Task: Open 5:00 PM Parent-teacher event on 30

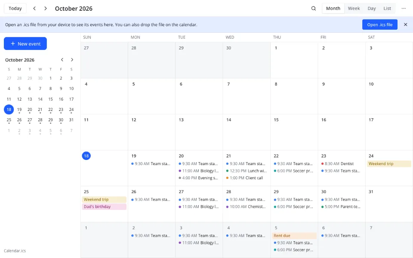Action: tap(341, 207)
